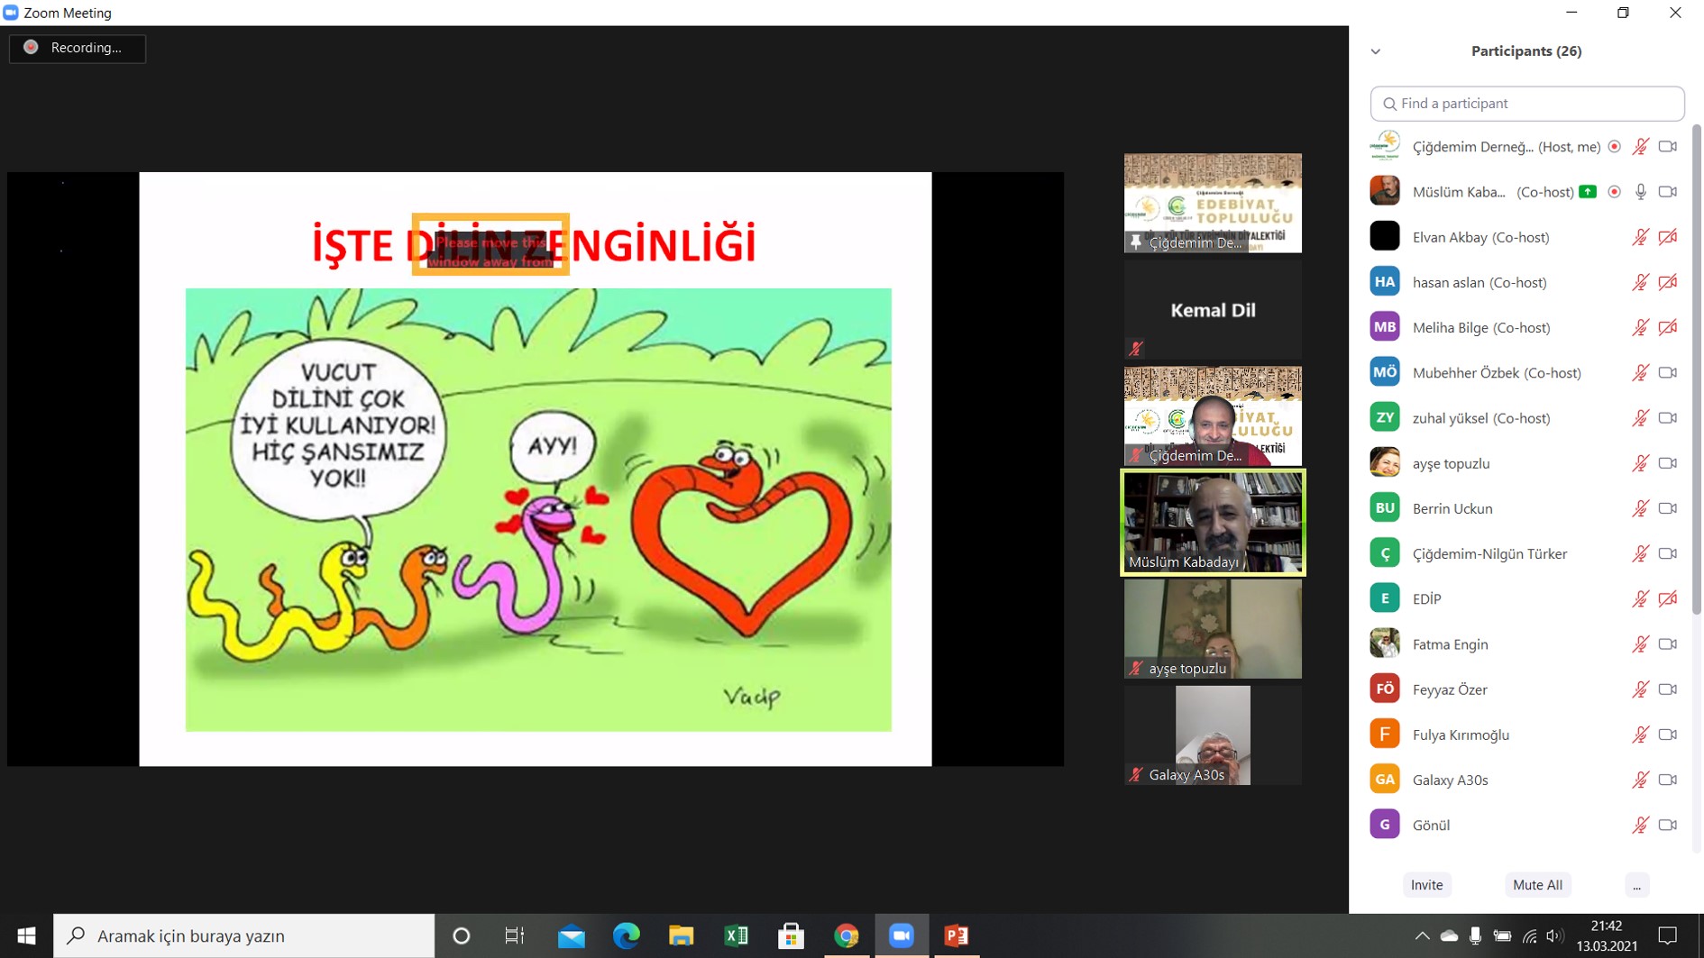Click green screen-share icon beside Müslüm Kabadayı

1589,192
